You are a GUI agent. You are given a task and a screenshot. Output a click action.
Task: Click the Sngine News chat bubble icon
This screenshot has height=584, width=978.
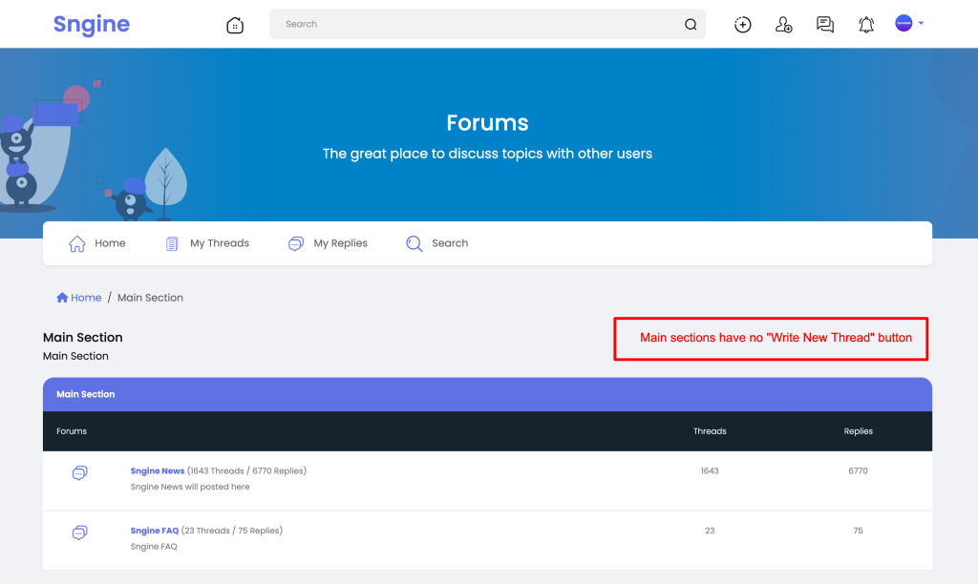tap(80, 473)
